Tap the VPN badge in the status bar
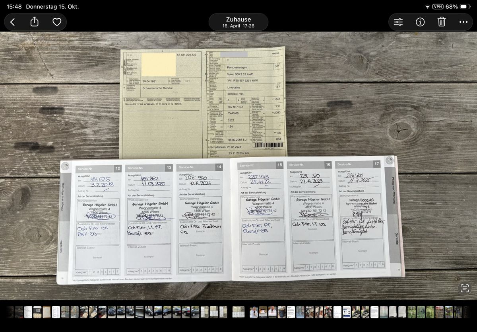 (x=438, y=7)
